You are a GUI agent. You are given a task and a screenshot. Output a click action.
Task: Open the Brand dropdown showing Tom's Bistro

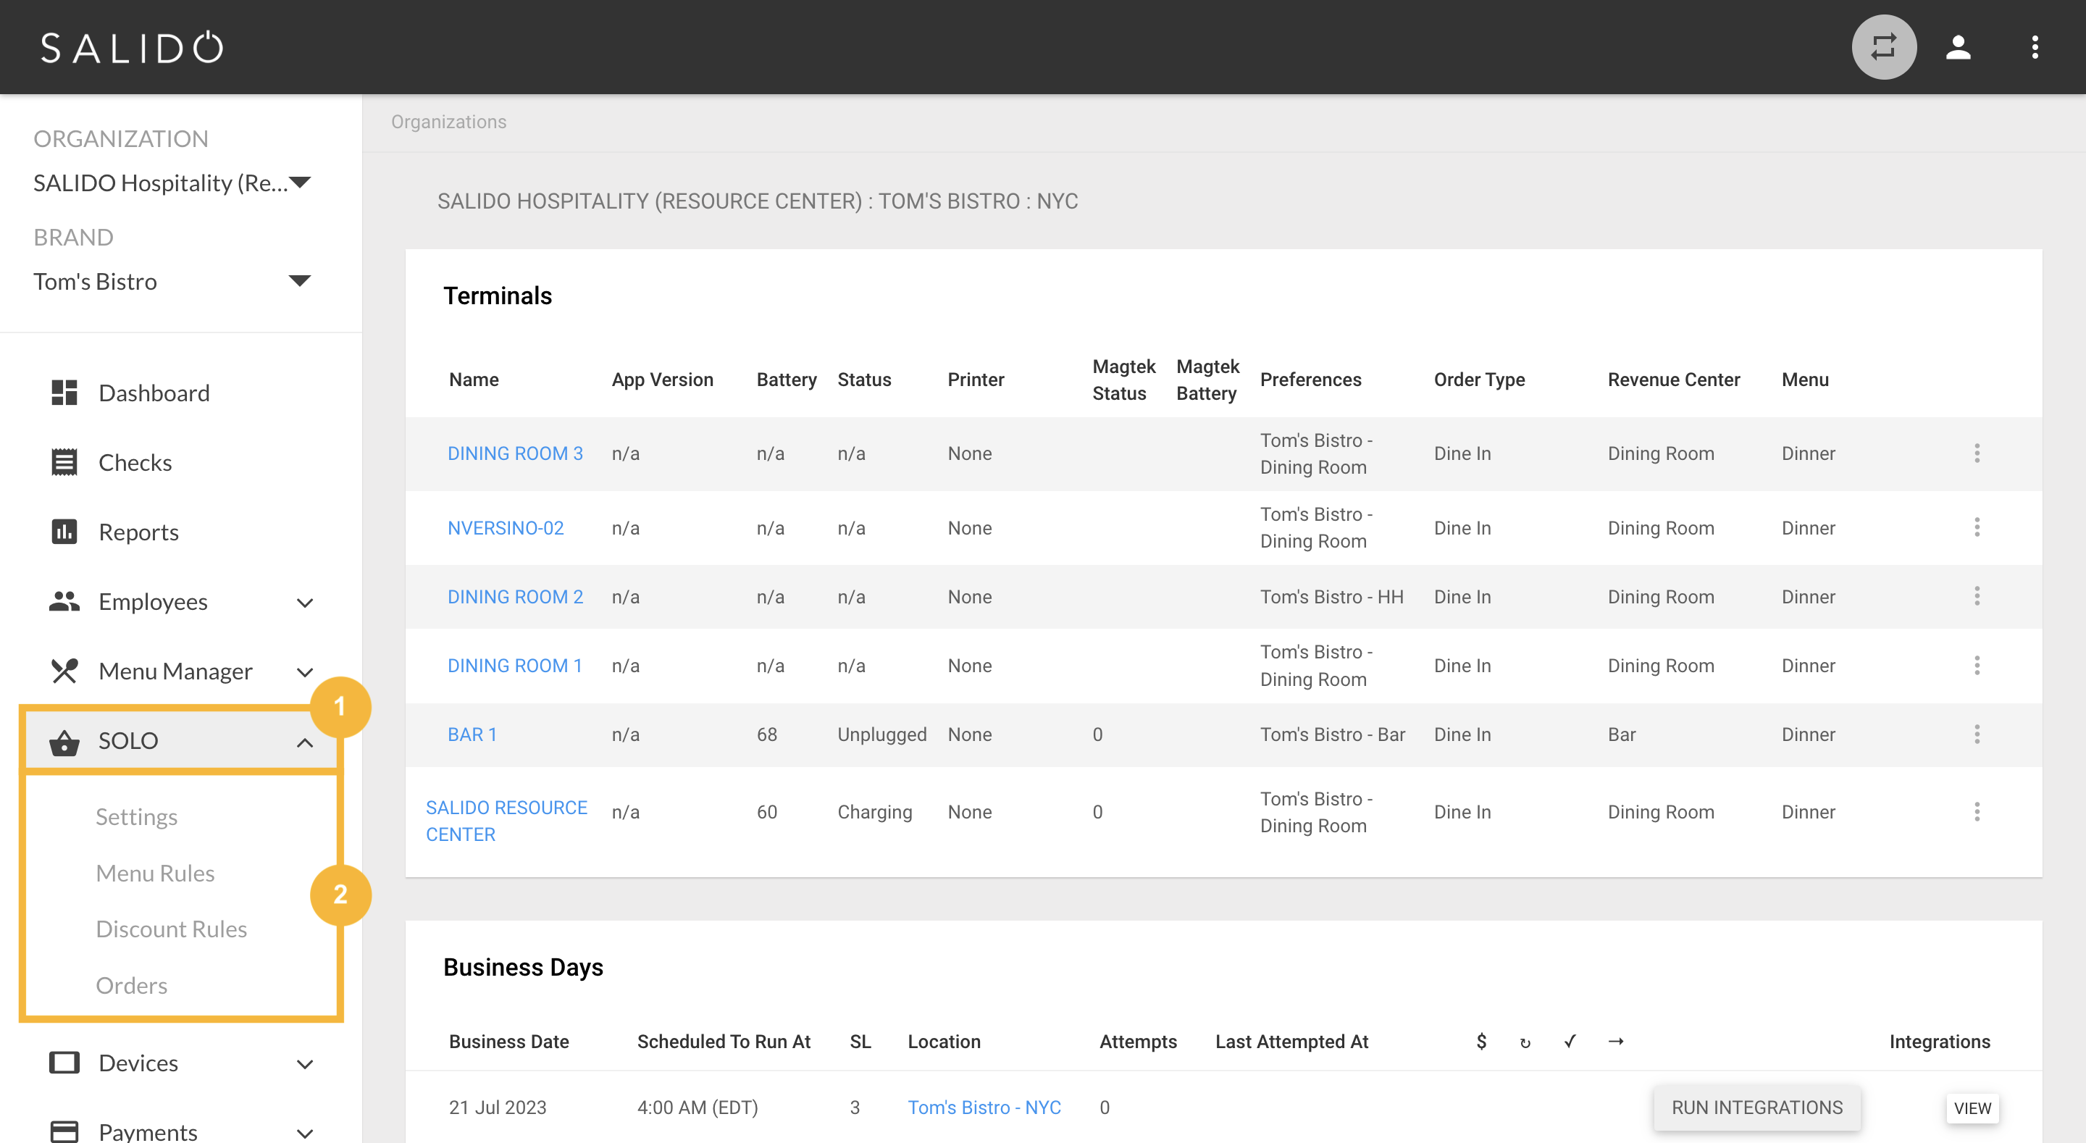[x=172, y=282]
